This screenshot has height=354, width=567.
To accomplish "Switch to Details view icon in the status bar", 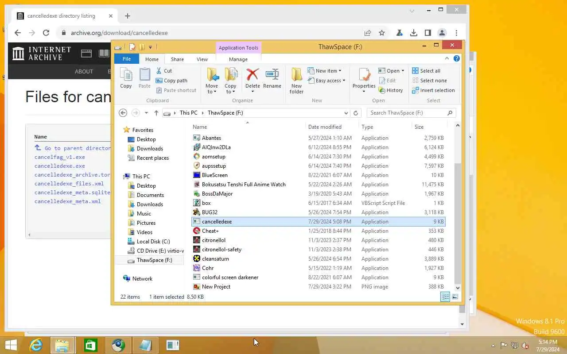I will pyautogui.click(x=445, y=297).
